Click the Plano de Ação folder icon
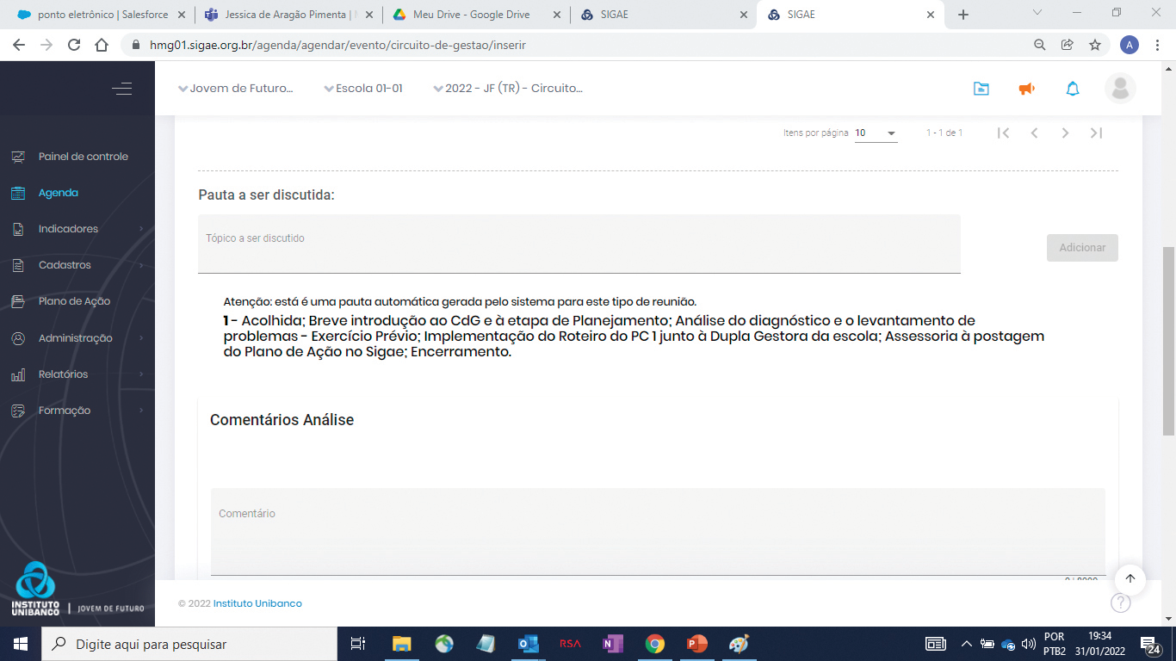The height and width of the screenshot is (661, 1176). [18, 301]
